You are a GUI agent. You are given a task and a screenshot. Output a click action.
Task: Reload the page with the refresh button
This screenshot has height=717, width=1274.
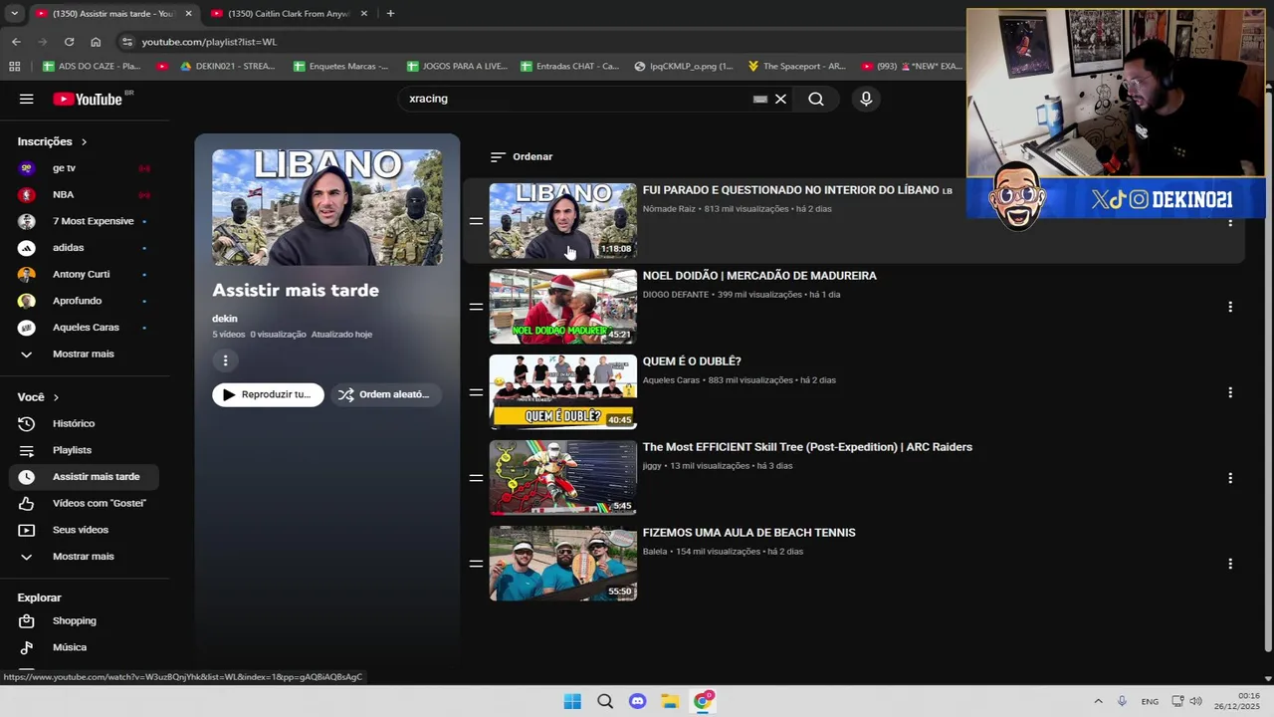pos(69,42)
